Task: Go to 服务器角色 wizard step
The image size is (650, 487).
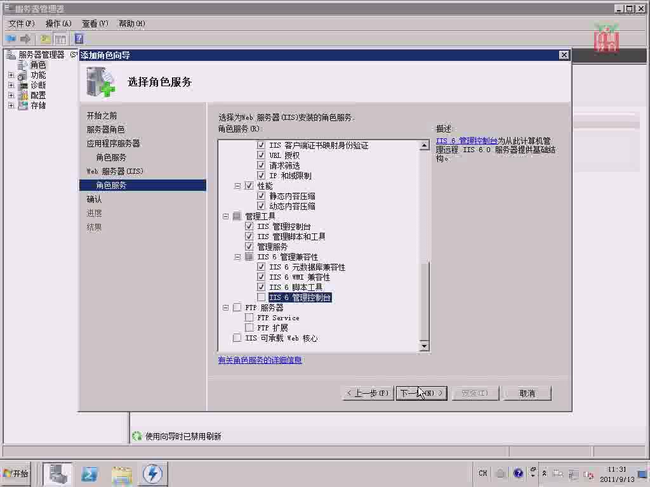Action: [x=106, y=129]
